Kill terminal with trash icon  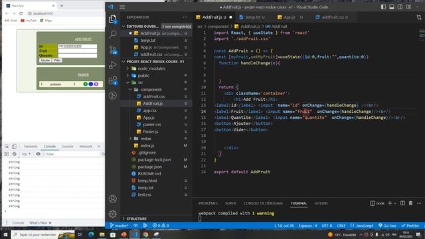410,203
